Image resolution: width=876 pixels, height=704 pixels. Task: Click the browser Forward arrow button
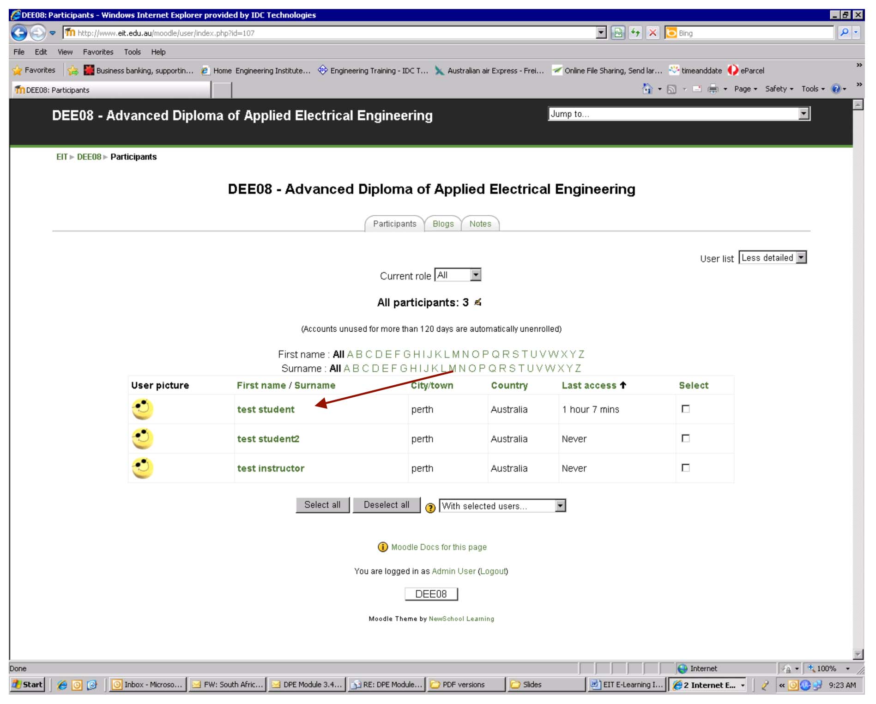coord(38,33)
